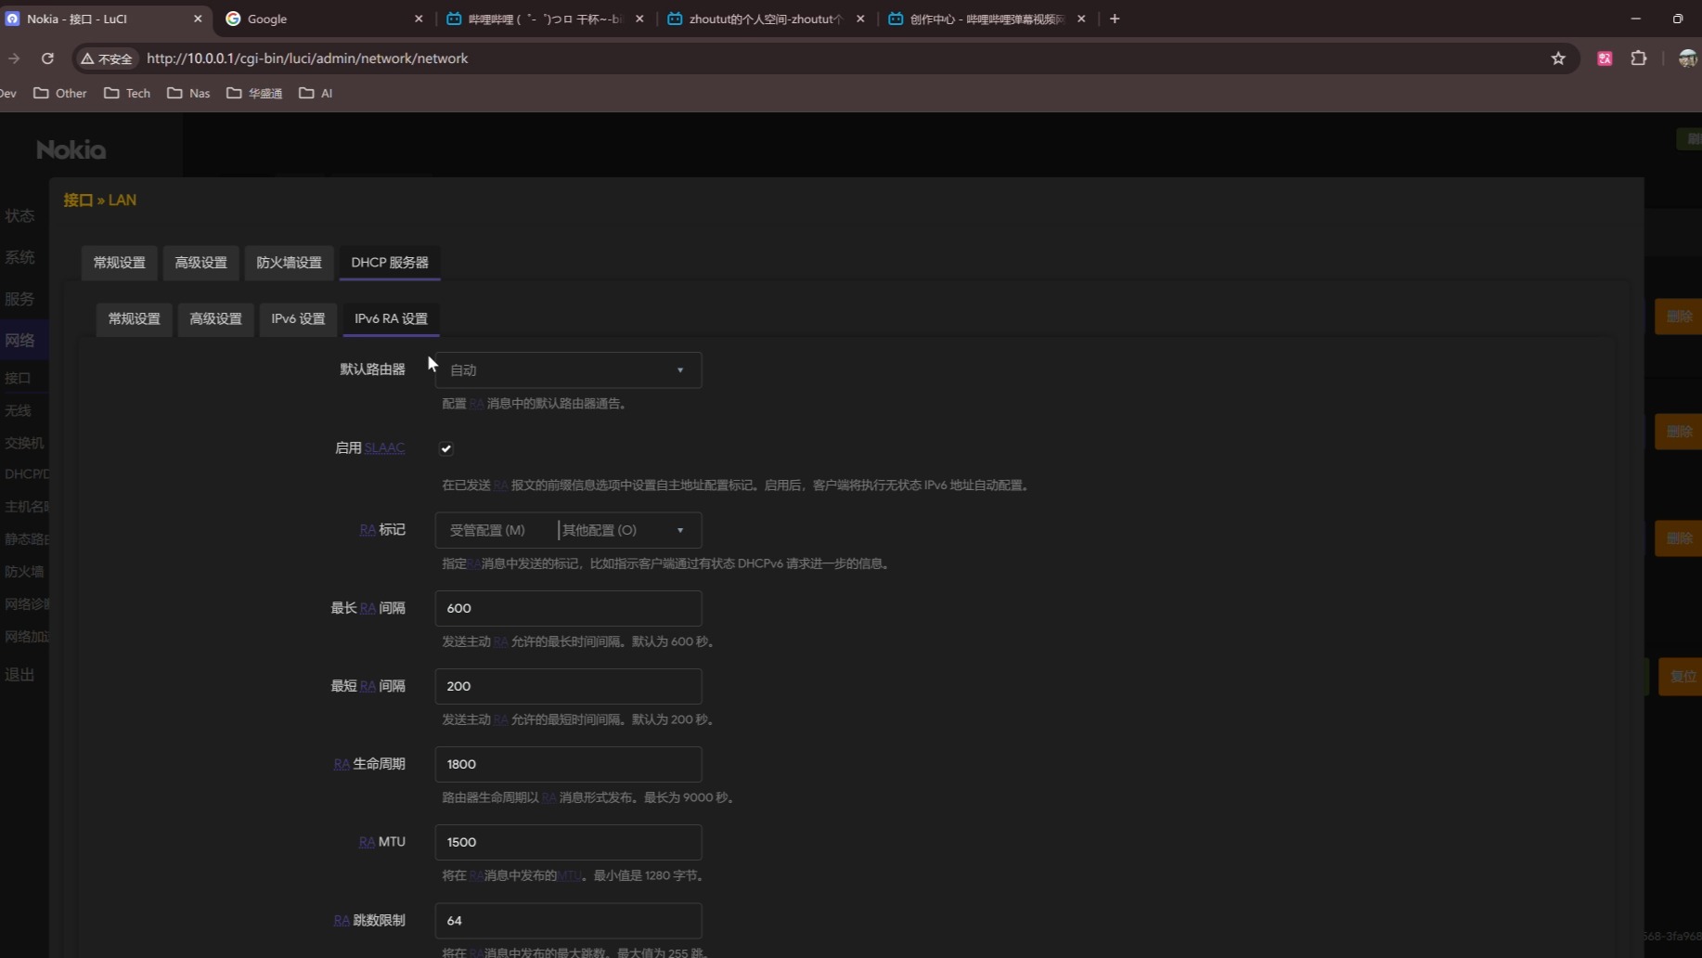Open the 服务 sidebar menu
Screen dimensions: 1702x958
pos(19,299)
